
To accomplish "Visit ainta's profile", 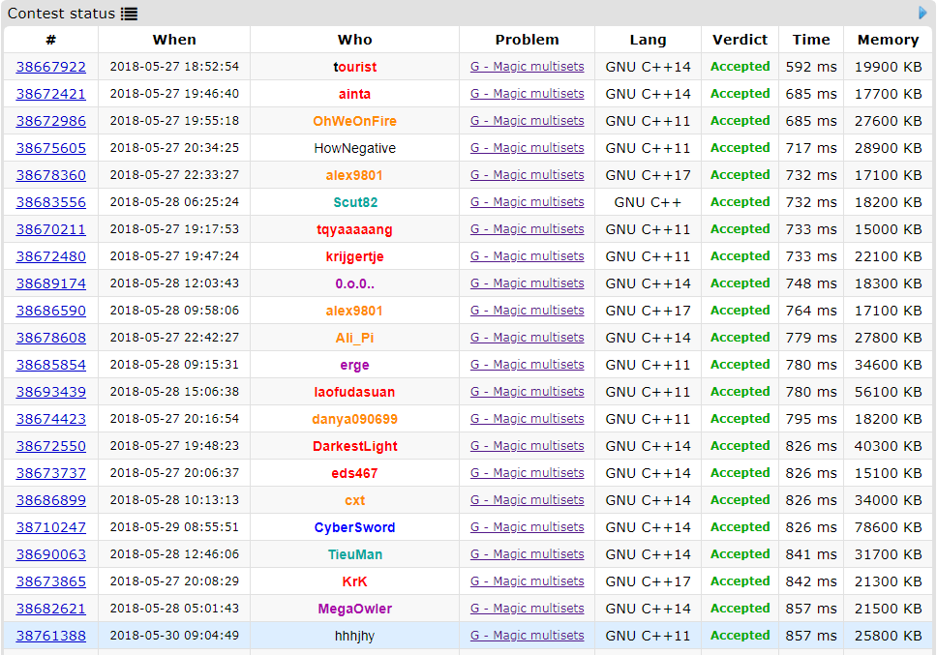I will tap(355, 94).
